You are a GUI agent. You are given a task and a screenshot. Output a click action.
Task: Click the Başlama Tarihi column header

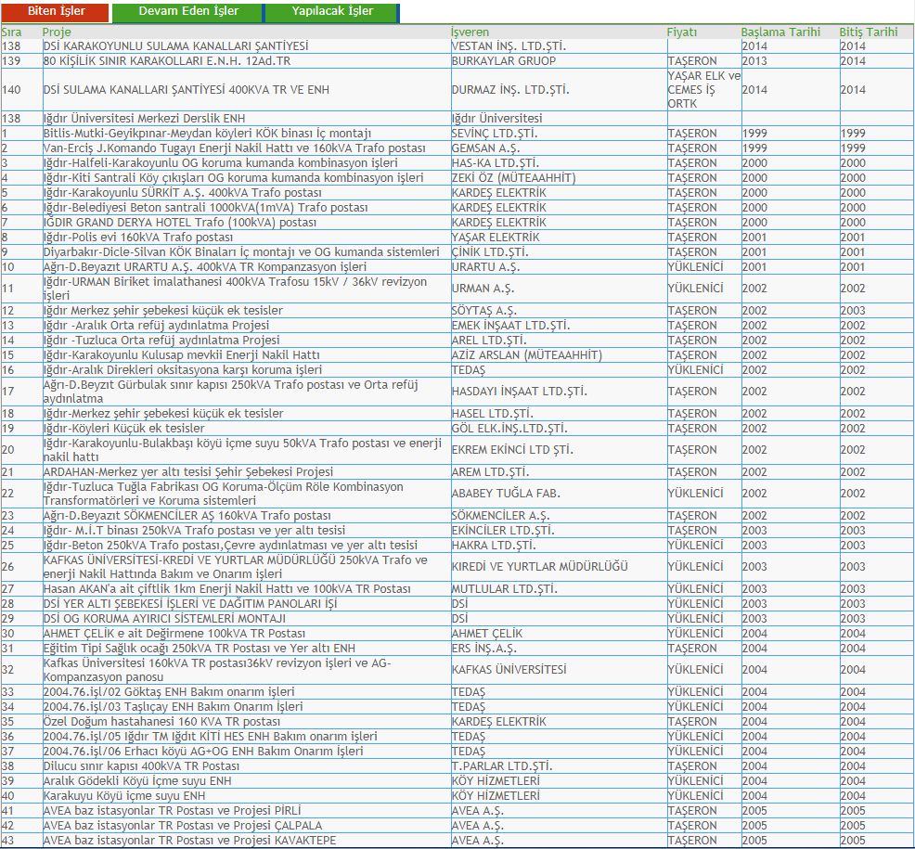pyautogui.click(x=780, y=32)
